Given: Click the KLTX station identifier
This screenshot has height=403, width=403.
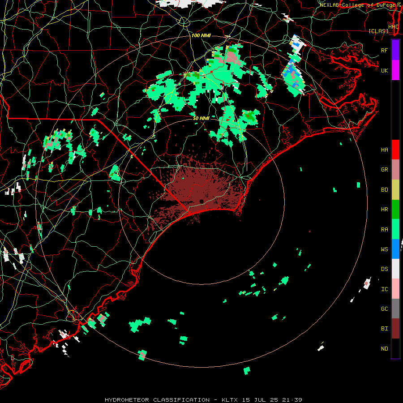Looking at the screenshot, I should [x=230, y=400].
